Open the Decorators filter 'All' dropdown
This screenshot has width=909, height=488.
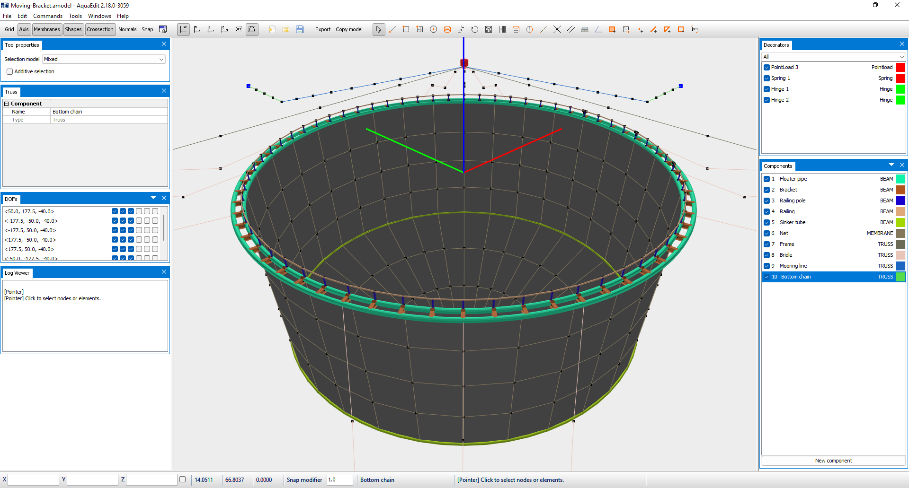coord(833,57)
